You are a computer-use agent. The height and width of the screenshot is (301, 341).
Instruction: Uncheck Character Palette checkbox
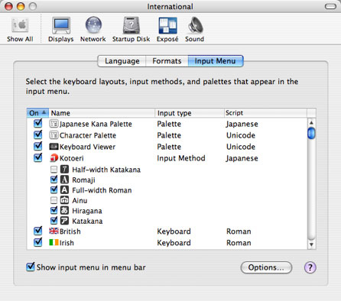point(38,134)
